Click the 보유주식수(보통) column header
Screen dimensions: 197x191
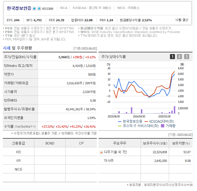point(155,143)
